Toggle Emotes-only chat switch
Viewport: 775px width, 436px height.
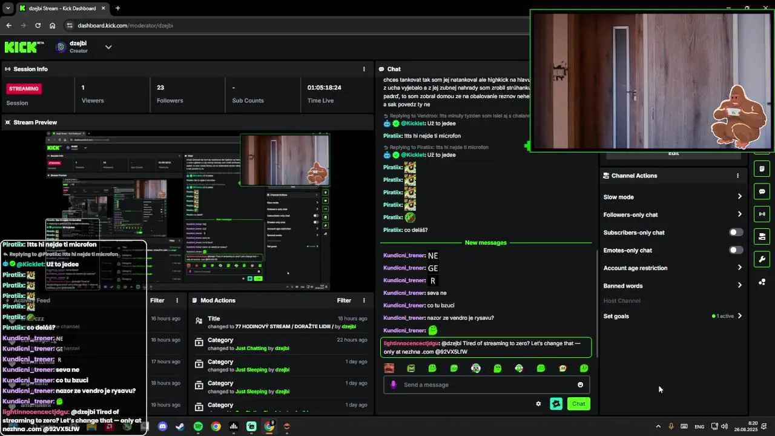(x=736, y=250)
